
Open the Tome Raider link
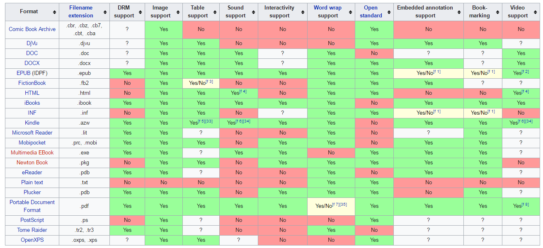pos(32,230)
